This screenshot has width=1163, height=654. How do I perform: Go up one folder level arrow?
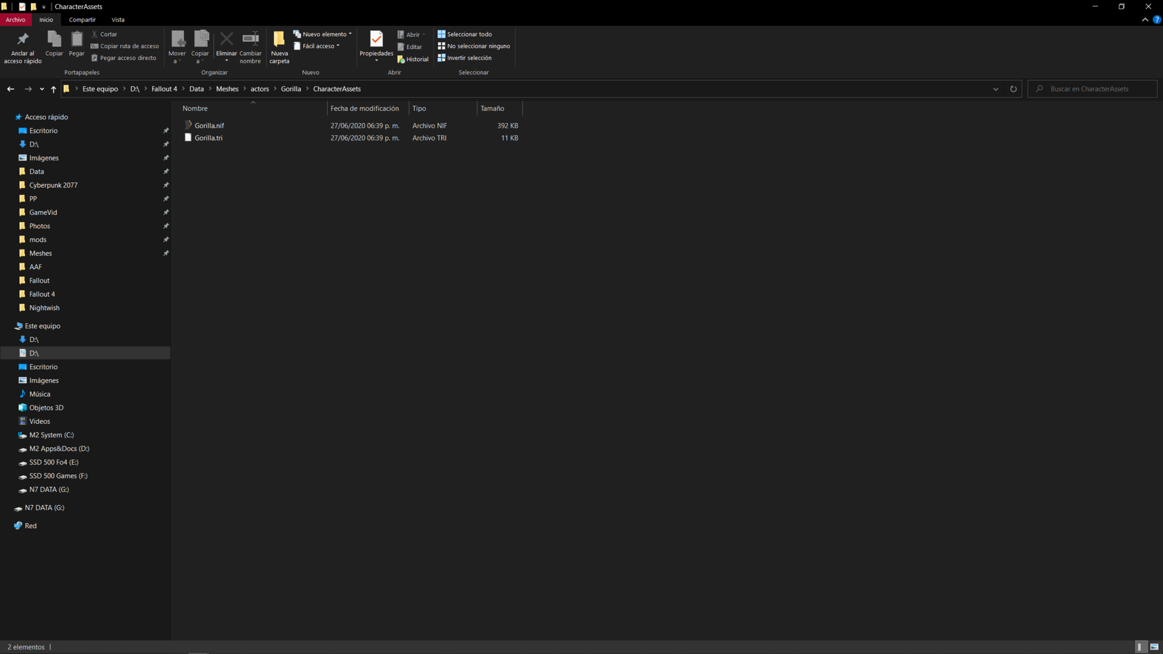[x=53, y=89]
